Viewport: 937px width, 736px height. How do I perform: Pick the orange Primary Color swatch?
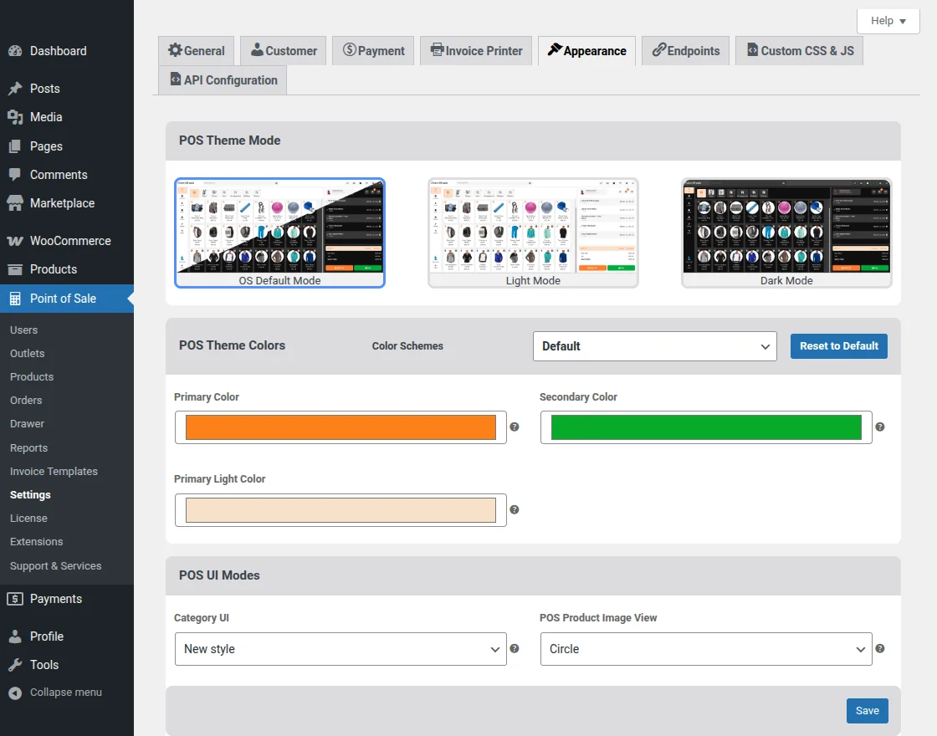340,427
